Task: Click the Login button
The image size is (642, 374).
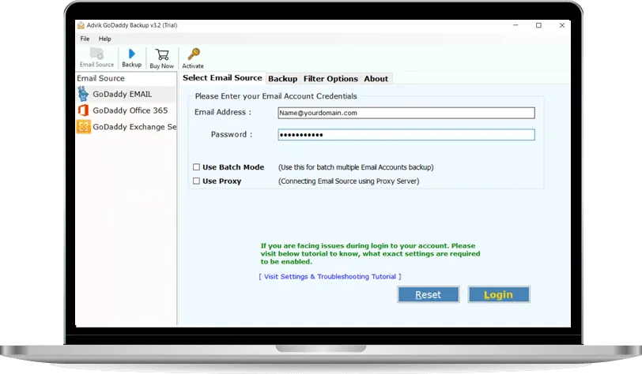Action: (499, 295)
